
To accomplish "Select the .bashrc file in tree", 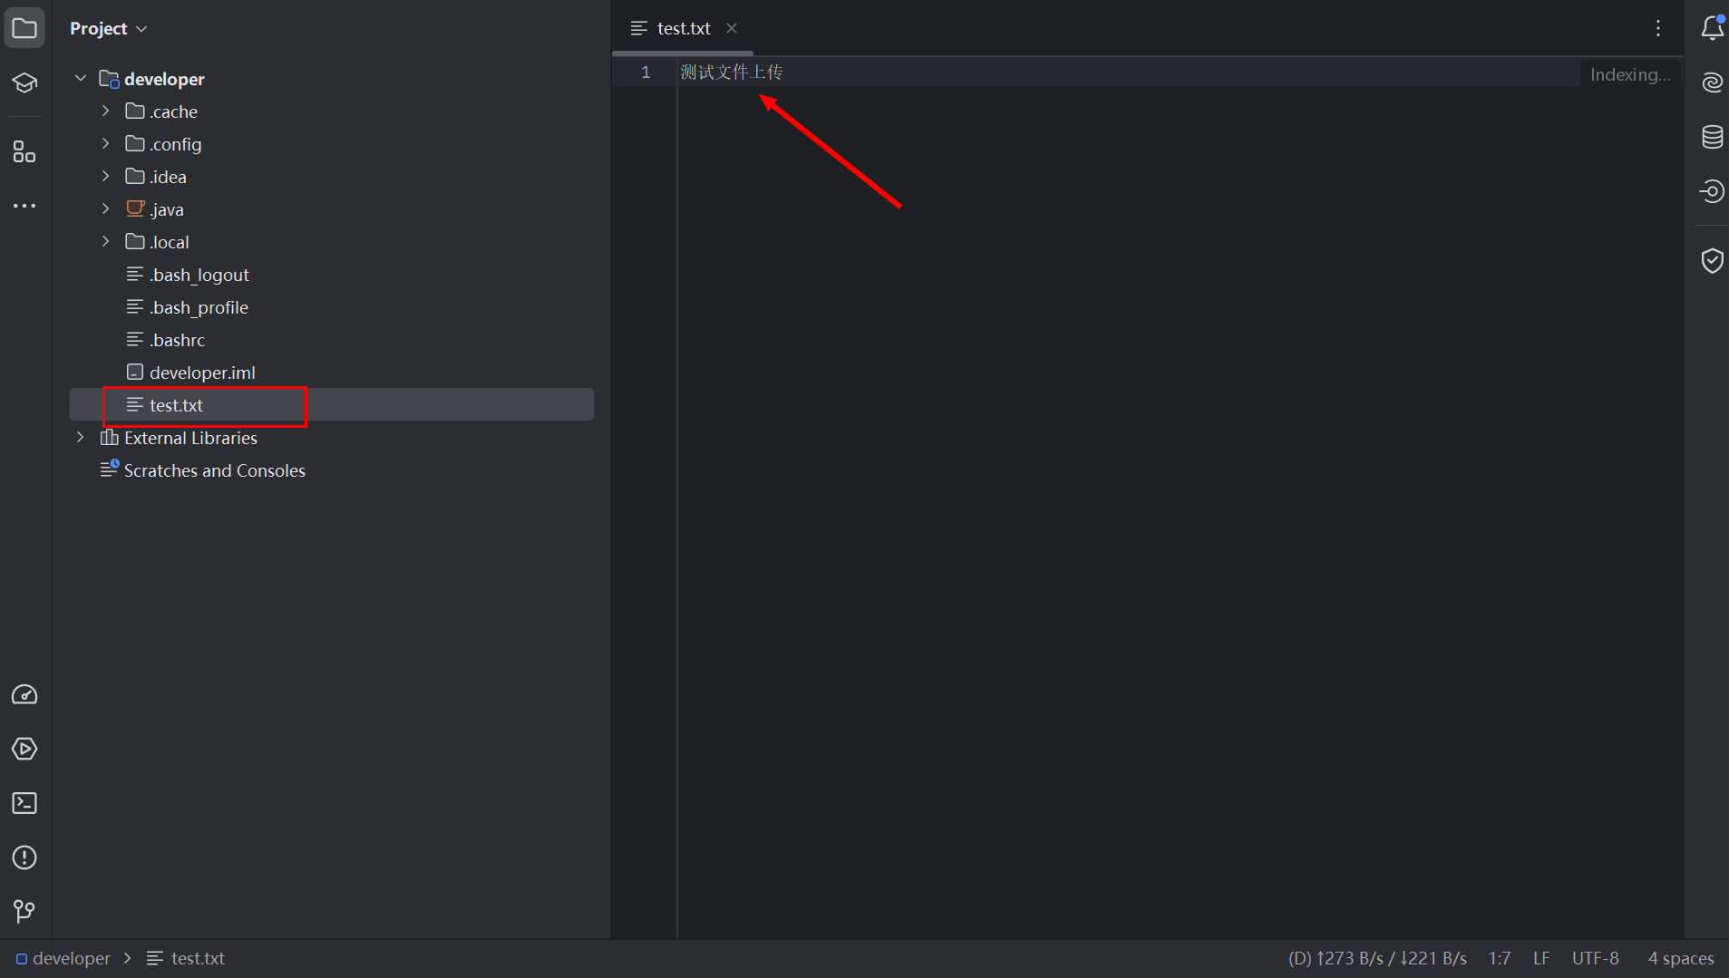I will point(177,340).
